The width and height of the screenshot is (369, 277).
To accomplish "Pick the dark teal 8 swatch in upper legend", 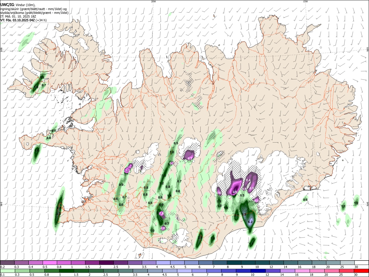I will click(234, 263).
